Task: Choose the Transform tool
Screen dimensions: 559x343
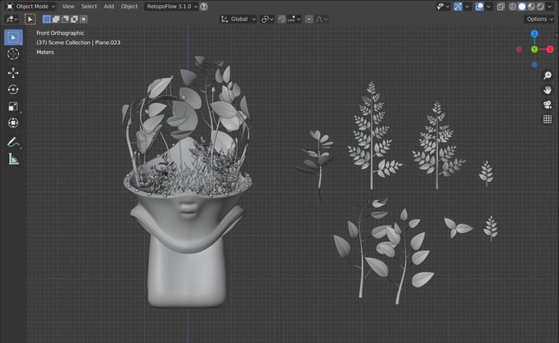Action: pyautogui.click(x=13, y=122)
